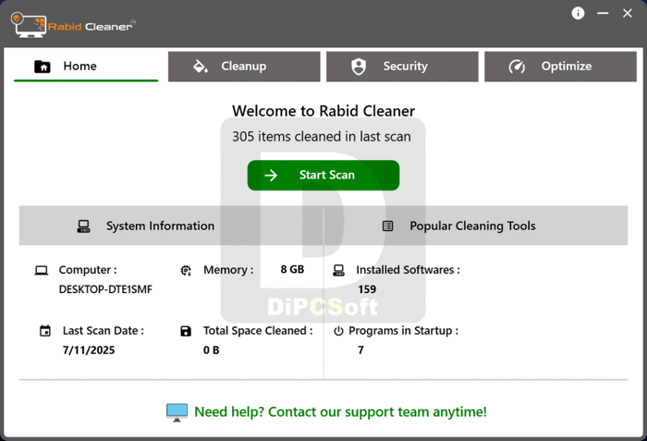The width and height of the screenshot is (647, 441).
Task: Click the Security shield icon
Action: (359, 66)
